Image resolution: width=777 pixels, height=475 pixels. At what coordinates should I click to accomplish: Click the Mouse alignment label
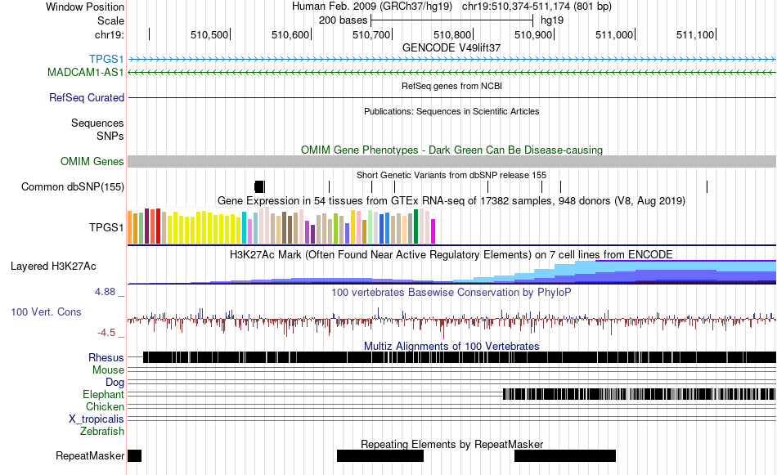click(x=108, y=370)
